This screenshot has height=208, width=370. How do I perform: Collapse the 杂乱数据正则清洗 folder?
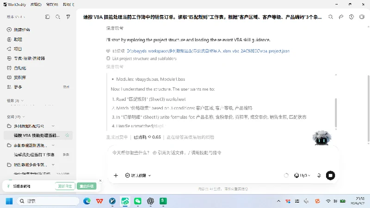coord(53,145)
